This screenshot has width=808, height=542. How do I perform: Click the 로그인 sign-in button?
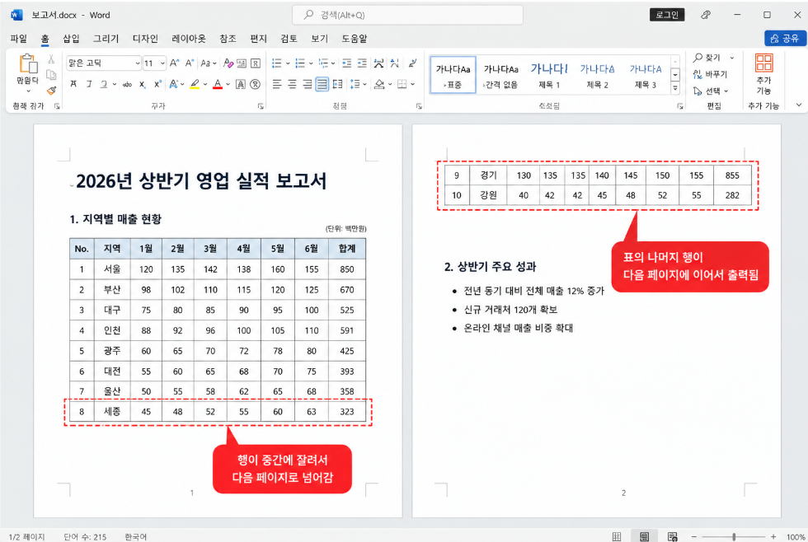[x=667, y=15]
